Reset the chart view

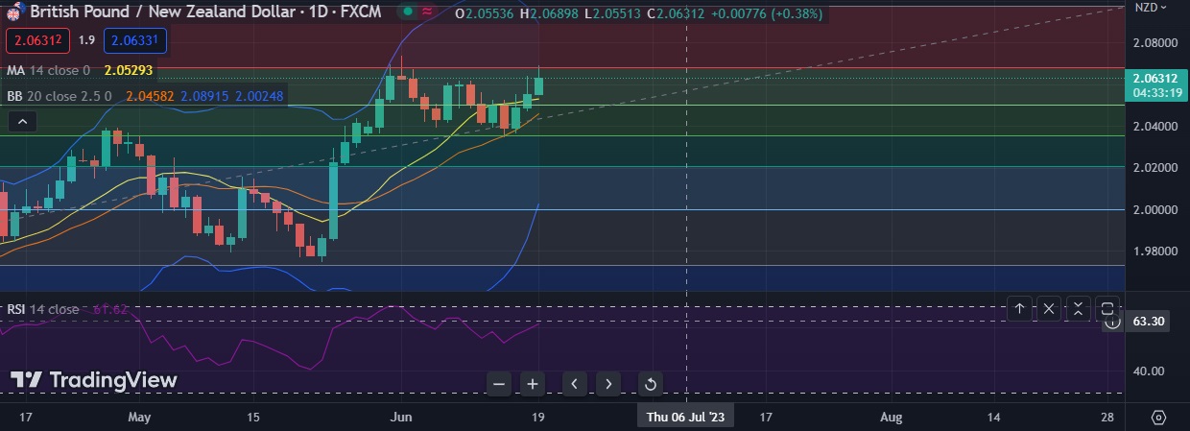(650, 384)
